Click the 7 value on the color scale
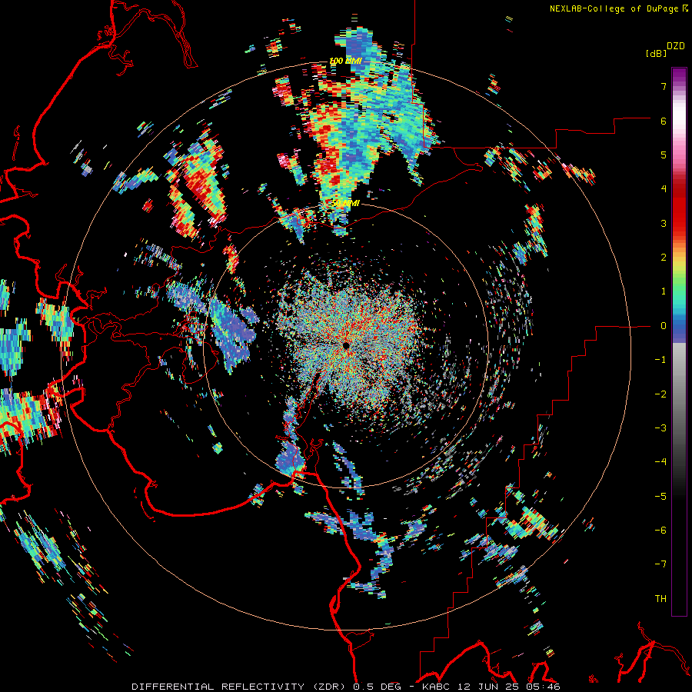692x692 pixels. (664, 86)
